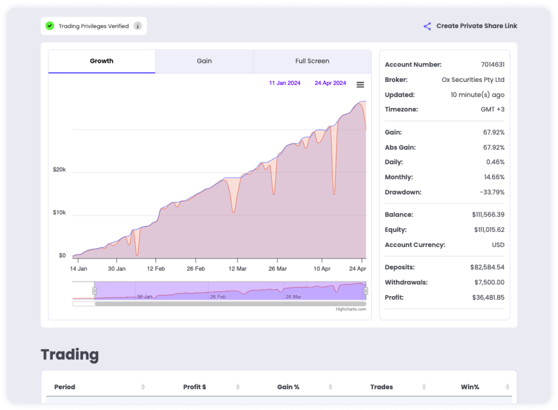Click the share icon beside Create Private Share Link
Screen dimensions: 558x410
click(x=427, y=26)
